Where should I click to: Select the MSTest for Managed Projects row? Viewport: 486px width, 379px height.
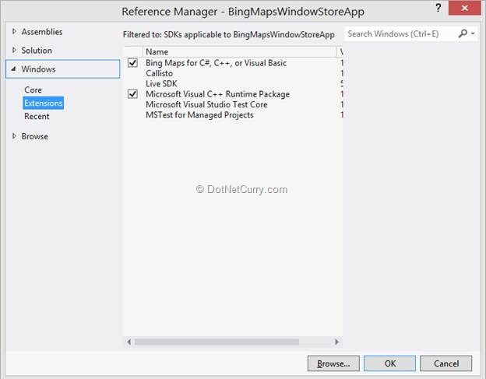click(233, 115)
